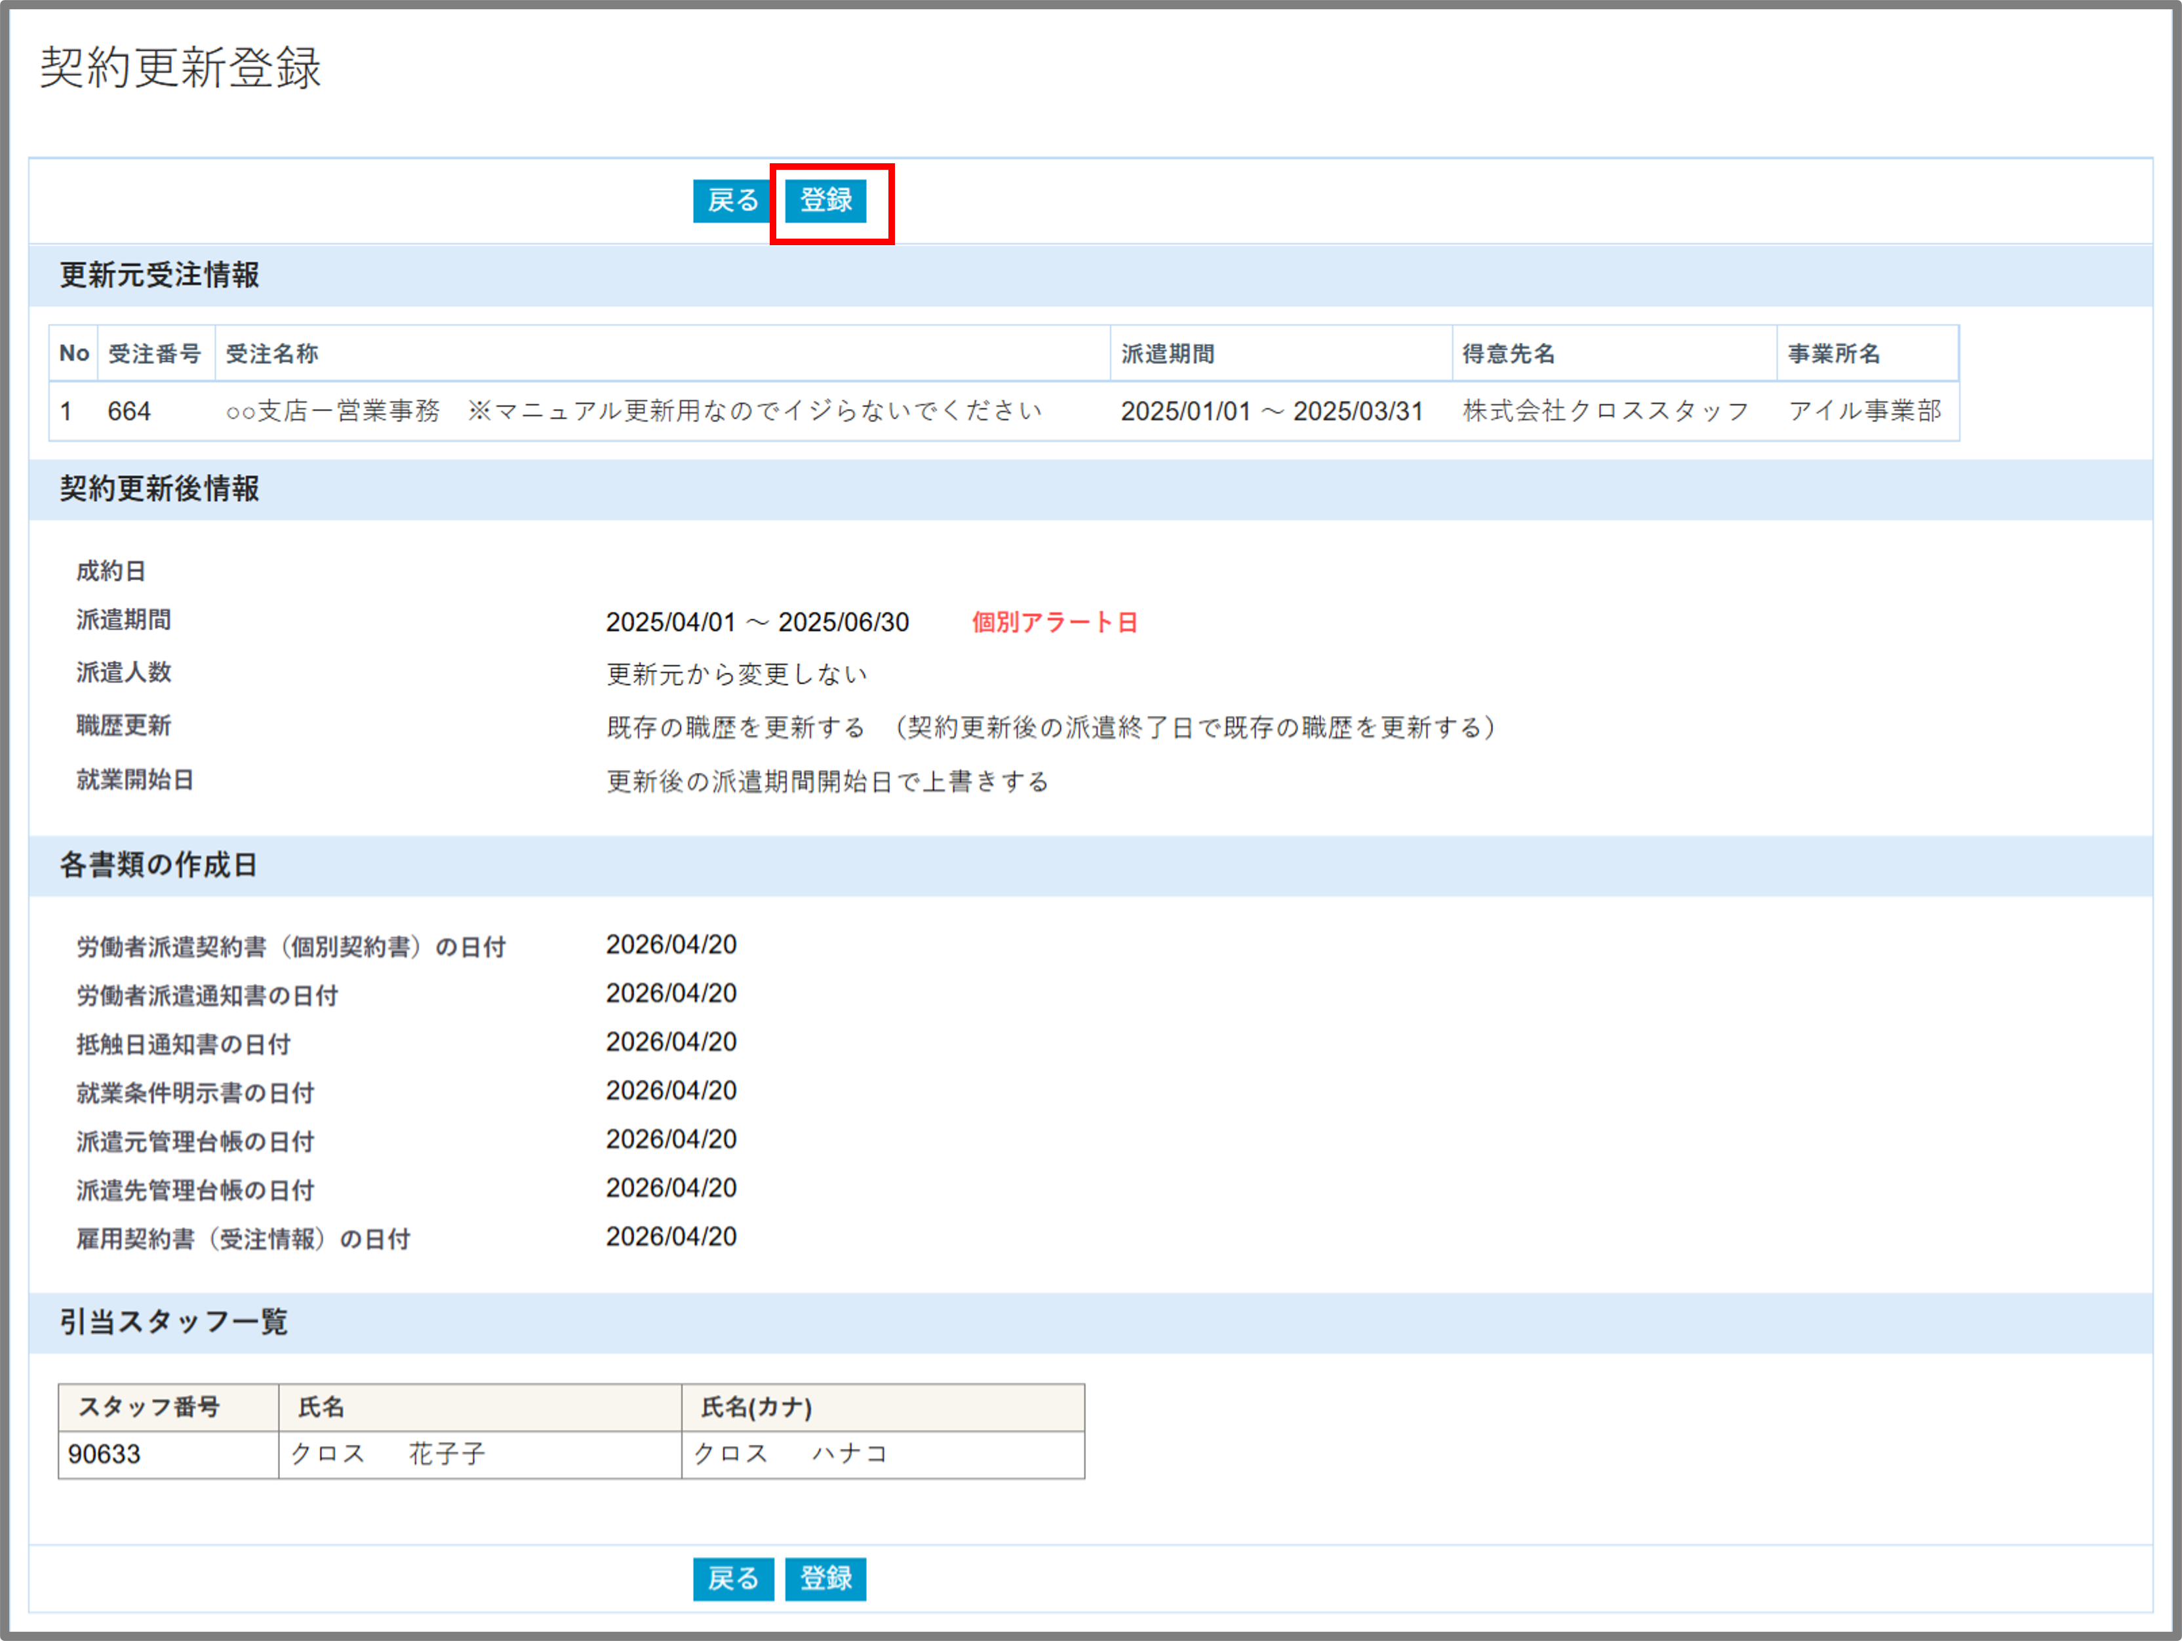Click the bottom 登録 button
This screenshot has width=2182, height=1641.
pyautogui.click(x=825, y=1579)
